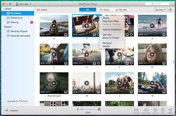Viewport: 176px width, 116px height.
Task: Click Upgrade to Premium button
Action: click(17, 101)
